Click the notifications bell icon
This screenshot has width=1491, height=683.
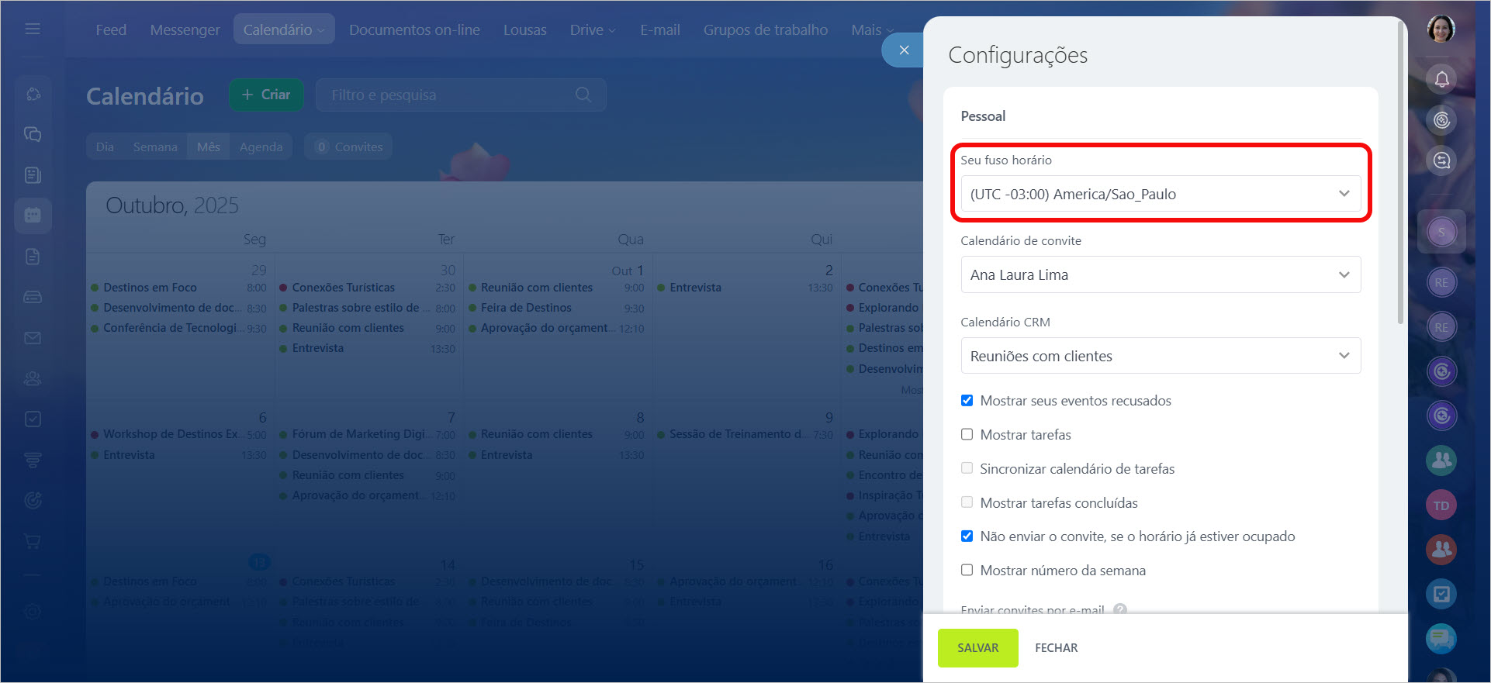(1441, 79)
